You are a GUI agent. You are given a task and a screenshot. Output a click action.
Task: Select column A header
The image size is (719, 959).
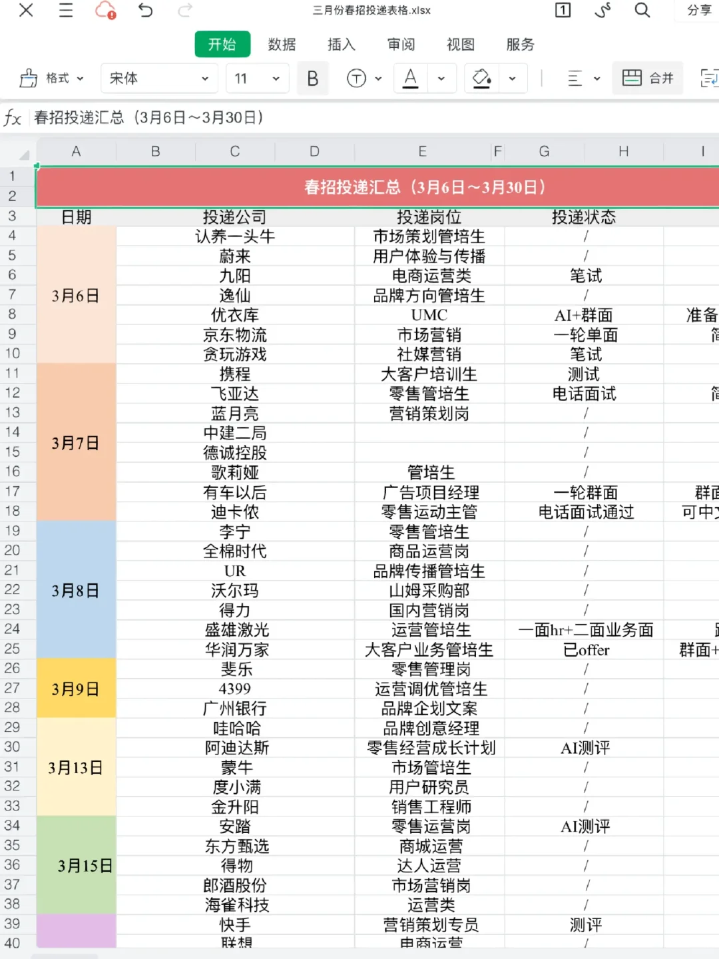76,152
